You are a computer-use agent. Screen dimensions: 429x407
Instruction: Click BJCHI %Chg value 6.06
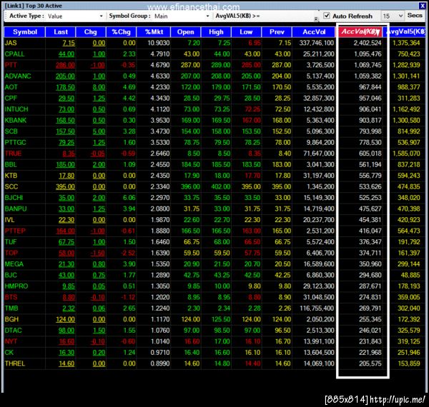(129, 198)
